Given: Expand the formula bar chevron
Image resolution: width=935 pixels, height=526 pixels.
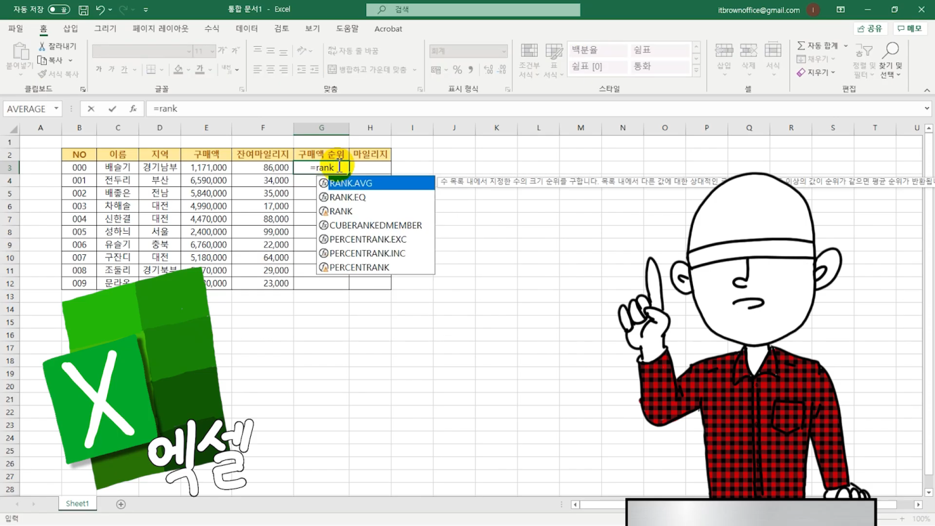Looking at the screenshot, I should click(x=927, y=108).
